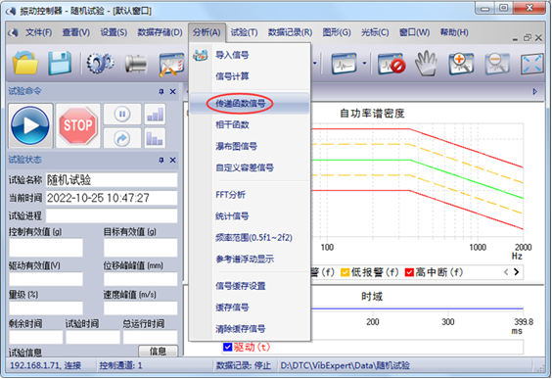Viewport: 552px width, 379px height.
Task: Select the zoom out magnifier tool
Action: (497, 64)
